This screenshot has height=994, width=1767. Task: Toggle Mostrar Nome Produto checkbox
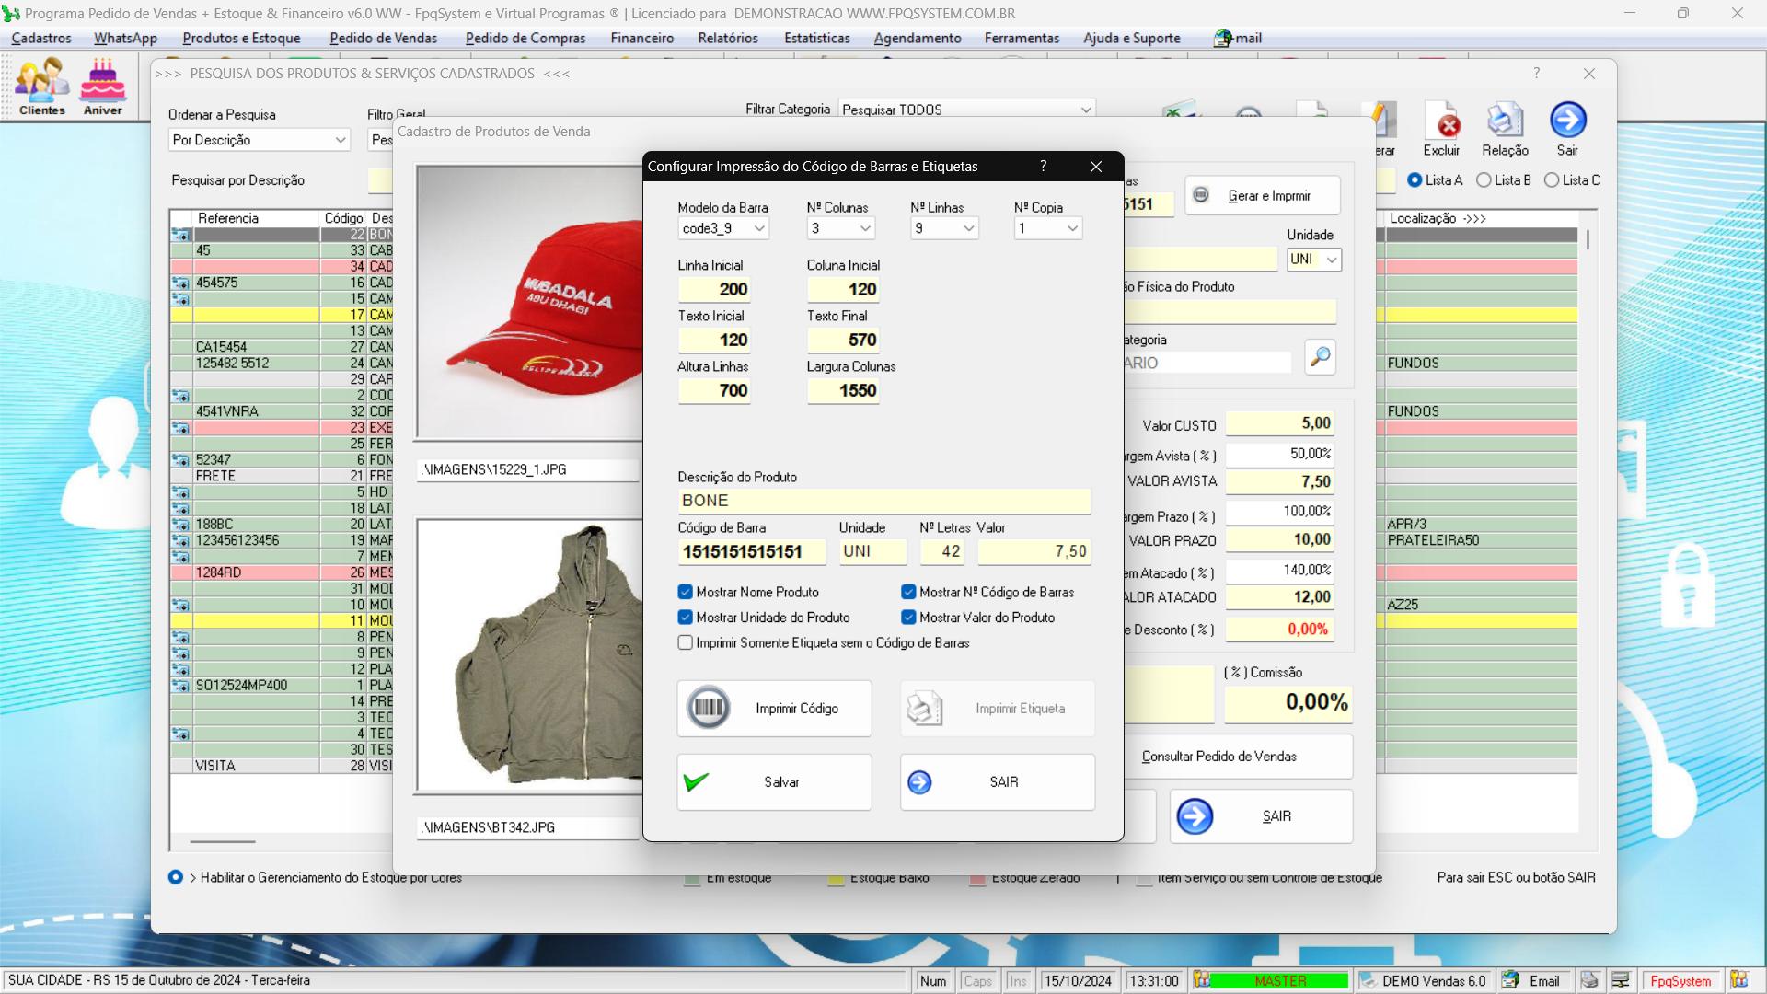pos(685,592)
